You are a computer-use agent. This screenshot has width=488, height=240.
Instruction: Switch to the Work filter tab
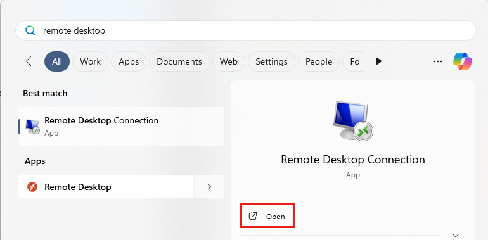click(x=90, y=61)
